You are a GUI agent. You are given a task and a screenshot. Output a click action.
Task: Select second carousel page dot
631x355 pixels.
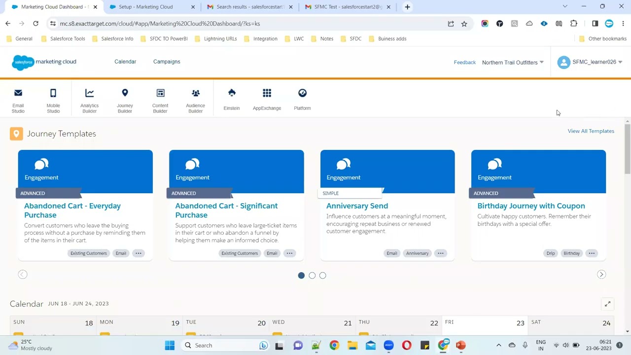(312, 275)
